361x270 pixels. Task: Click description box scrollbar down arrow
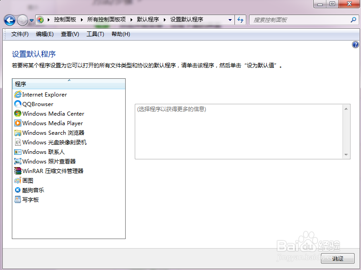click(x=346, y=154)
